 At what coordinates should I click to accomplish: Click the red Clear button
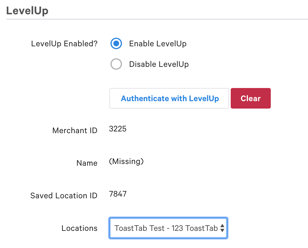tap(250, 98)
